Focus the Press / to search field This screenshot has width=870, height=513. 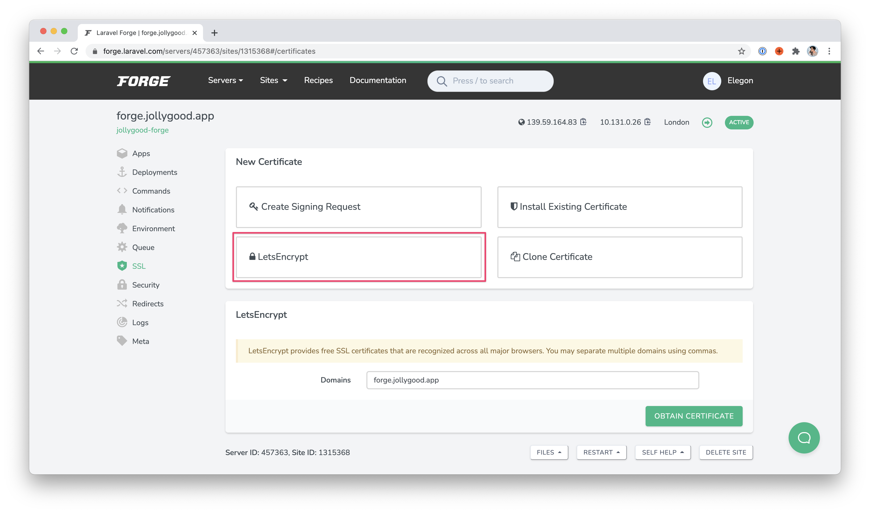[490, 81]
